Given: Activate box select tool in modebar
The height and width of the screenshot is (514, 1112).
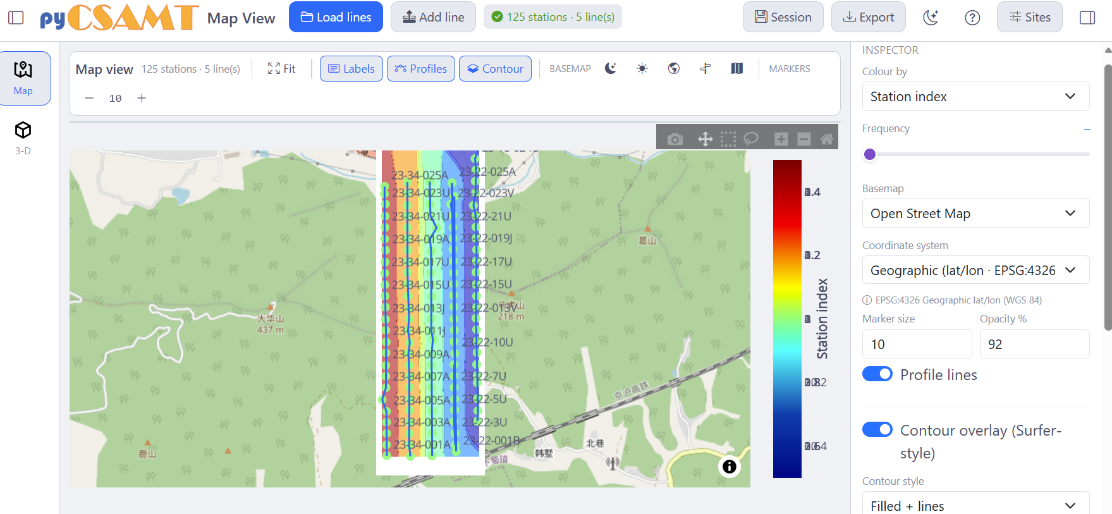Looking at the screenshot, I should click(x=728, y=139).
